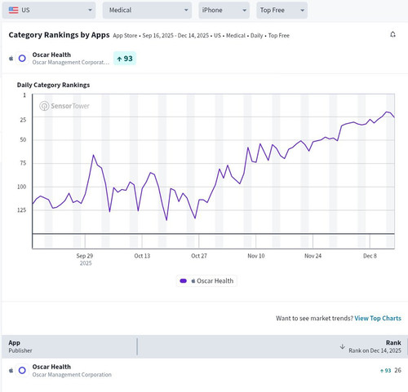Click the Nov 10 date axis label
408x392 pixels.
click(x=256, y=256)
